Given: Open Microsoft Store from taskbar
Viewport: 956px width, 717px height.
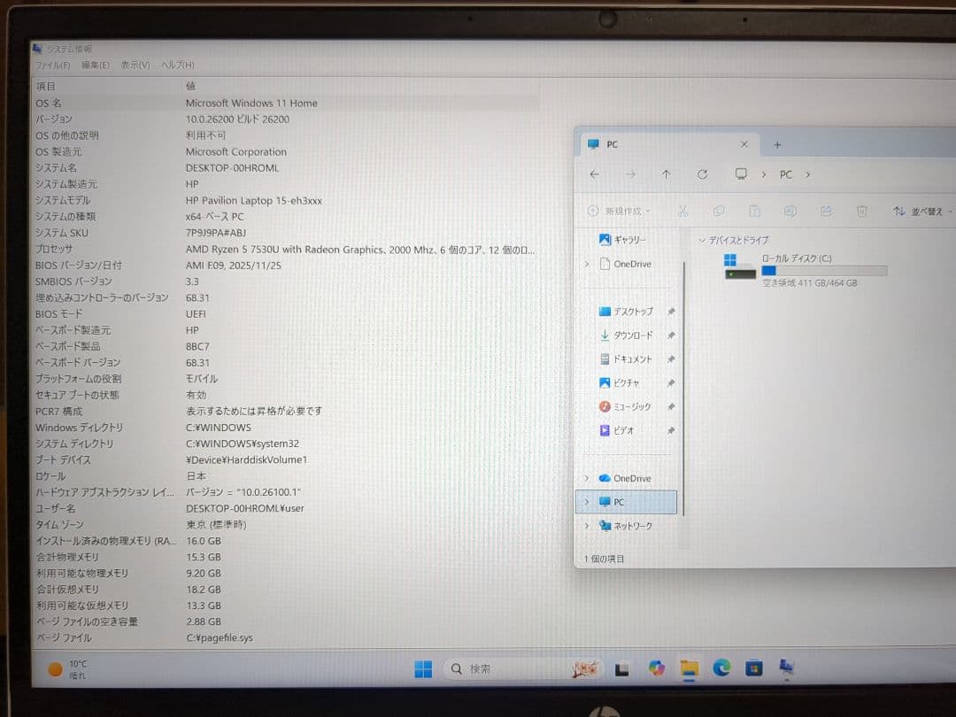Looking at the screenshot, I should 753,669.
